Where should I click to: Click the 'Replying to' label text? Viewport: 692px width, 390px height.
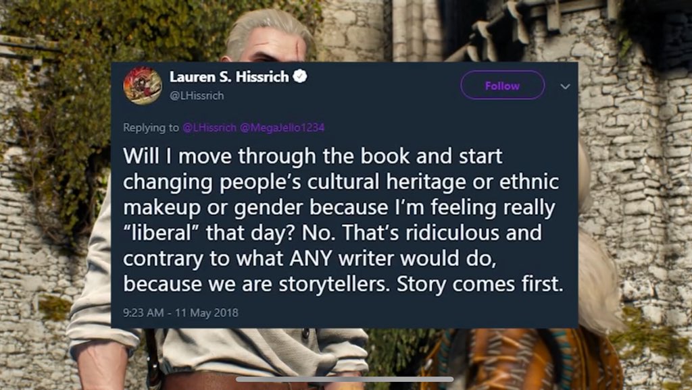(151, 128)
